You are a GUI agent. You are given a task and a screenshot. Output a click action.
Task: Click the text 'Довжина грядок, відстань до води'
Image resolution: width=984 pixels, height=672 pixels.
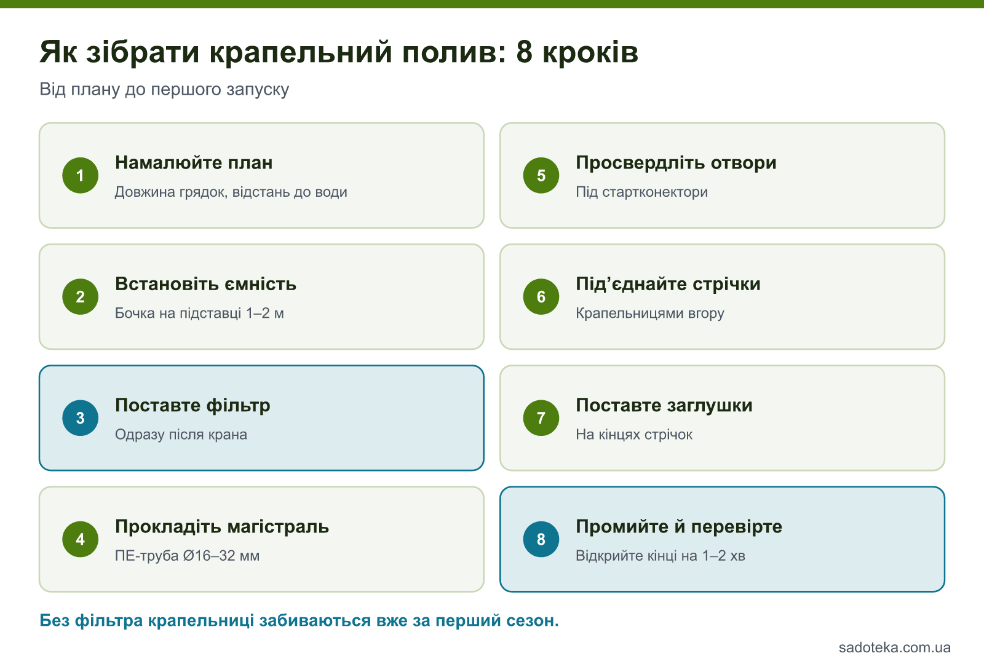(x=231, y=192)
